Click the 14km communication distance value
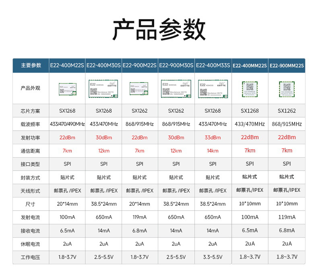The width and height of the screenshot is (318, 280). pos(213,150)
